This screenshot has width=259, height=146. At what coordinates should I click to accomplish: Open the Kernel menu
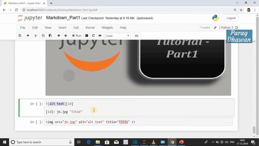pos(90,28)
